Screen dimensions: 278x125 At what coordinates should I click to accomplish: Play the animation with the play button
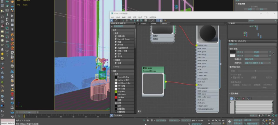pyautogui.click(x=216, y=120)
